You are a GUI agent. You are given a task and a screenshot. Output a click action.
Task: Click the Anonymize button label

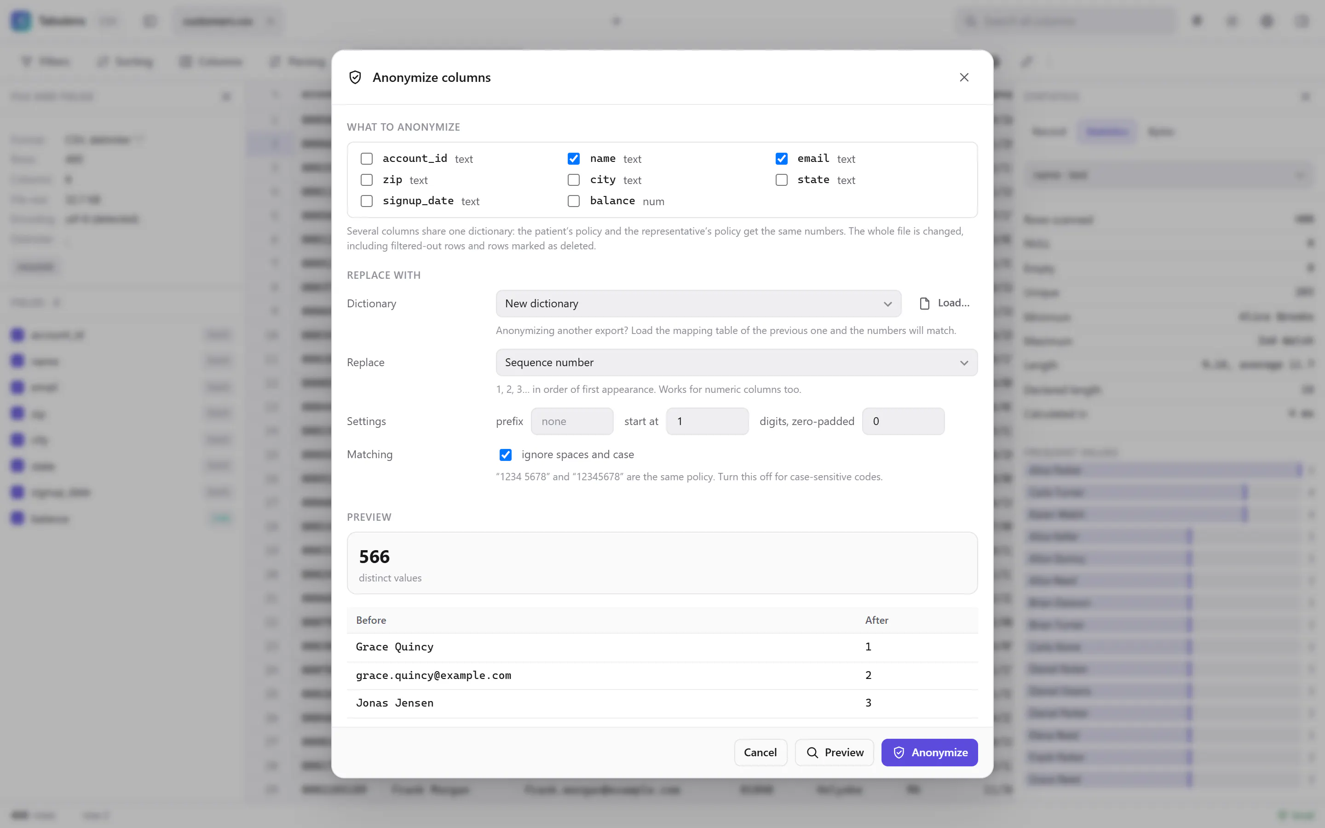939,753
